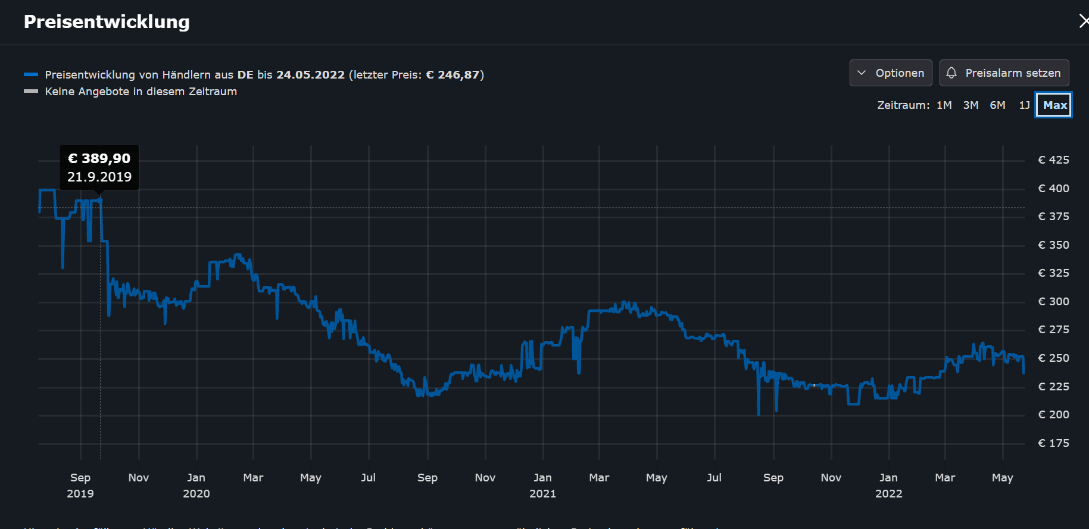Click the Zeitraum label
This screenshot has height=529, width=1089.
(x=903, y=105)
